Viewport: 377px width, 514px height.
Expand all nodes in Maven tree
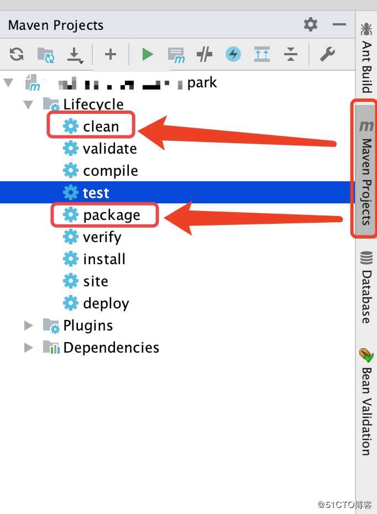[x=262, y=54]
